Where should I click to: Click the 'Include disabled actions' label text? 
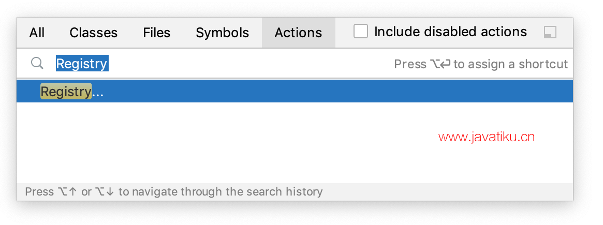450,32
